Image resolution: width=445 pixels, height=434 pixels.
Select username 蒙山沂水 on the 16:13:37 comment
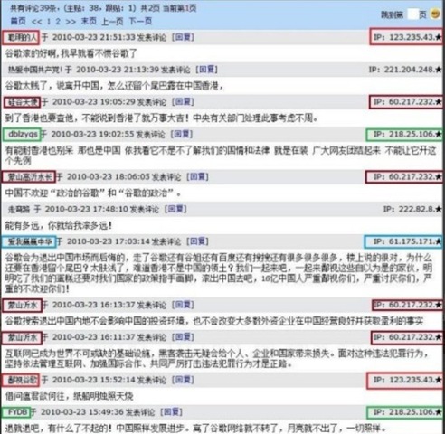[x=23, y=305]
